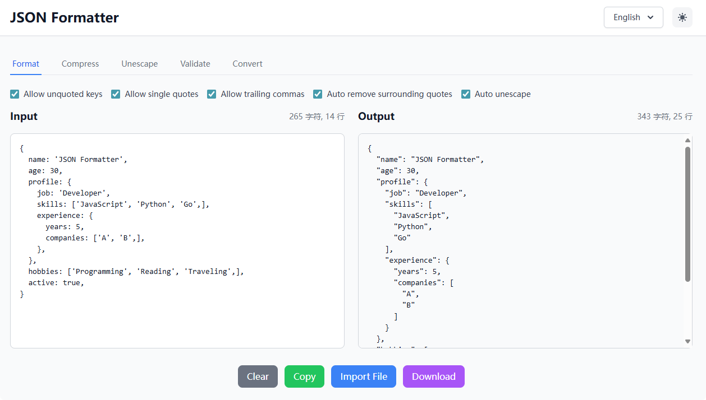
Task: Click the Output panel vertical scrollbar thumb
Action: pyautogui.click(x=687, y=213)
